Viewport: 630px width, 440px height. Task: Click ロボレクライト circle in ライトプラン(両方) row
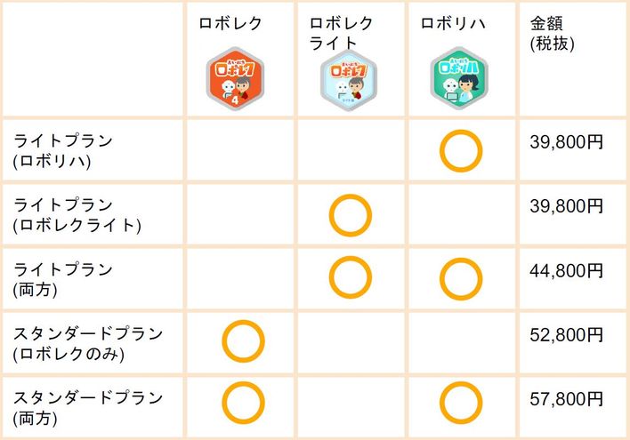[351, 277]
